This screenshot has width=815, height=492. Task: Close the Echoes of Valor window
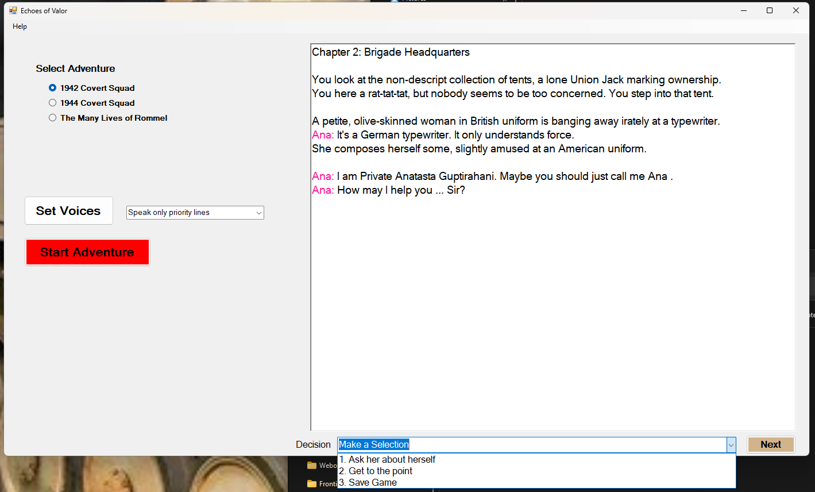796,10
